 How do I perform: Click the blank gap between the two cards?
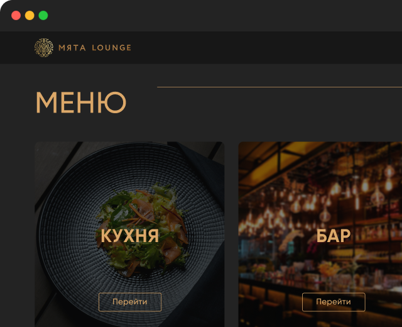pyautogui.click(x=231, y=235)
